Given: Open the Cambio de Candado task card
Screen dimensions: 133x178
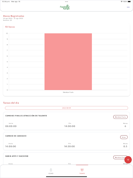Looking at the screenshot, I should [x=66, y=141].
